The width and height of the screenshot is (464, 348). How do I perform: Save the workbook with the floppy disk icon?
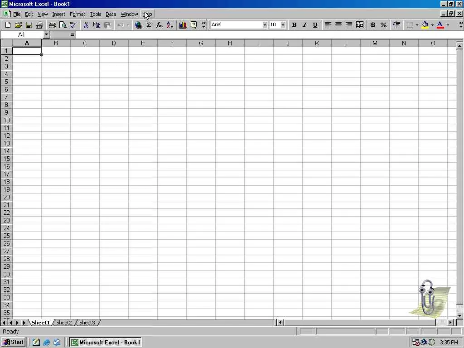[x=29, y=25]
